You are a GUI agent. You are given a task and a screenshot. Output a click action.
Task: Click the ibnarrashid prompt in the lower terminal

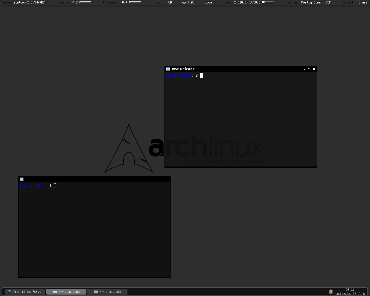32,186
